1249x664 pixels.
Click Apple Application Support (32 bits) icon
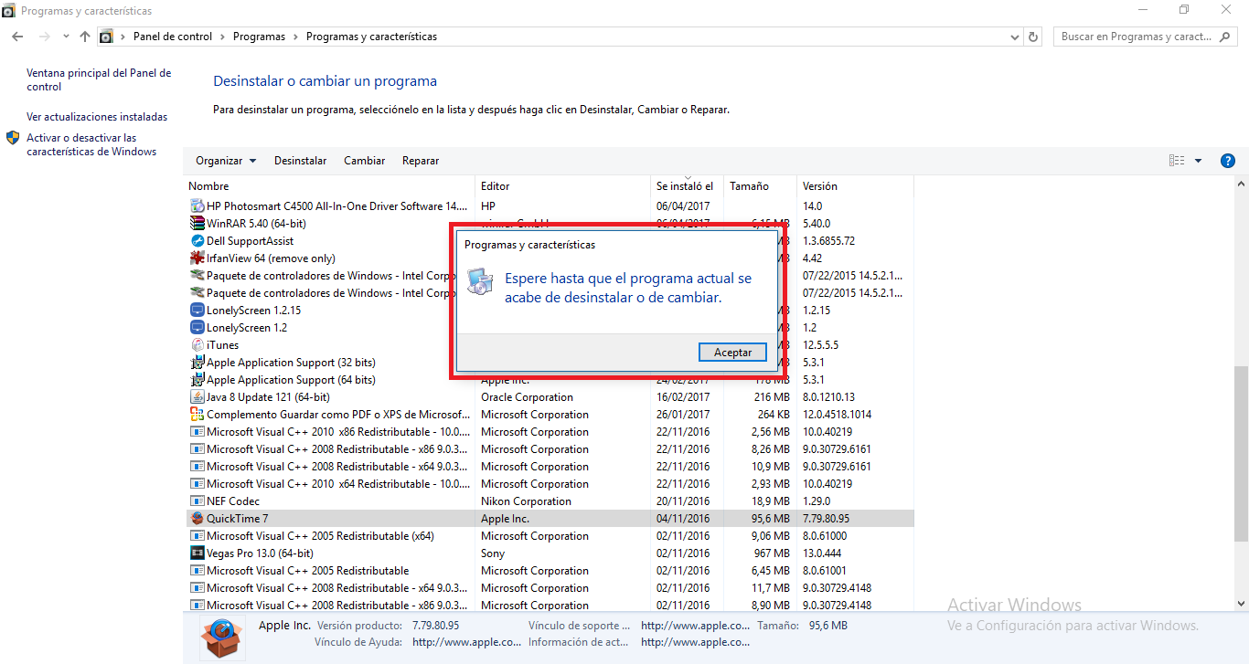197,363
